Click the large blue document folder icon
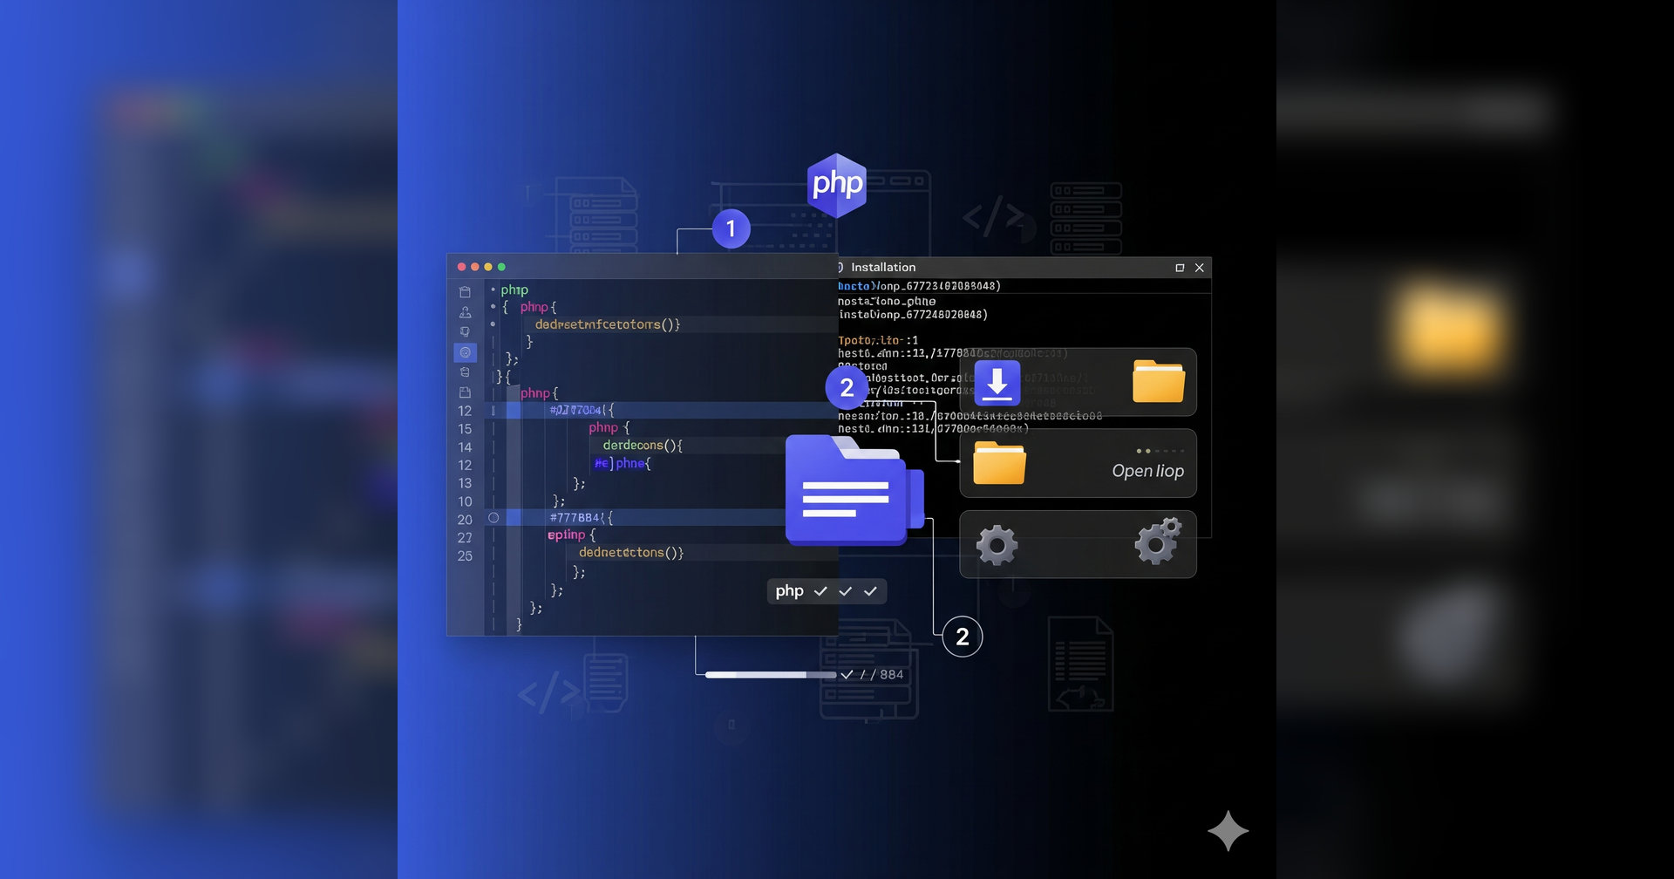 click(x=854, y=491)
